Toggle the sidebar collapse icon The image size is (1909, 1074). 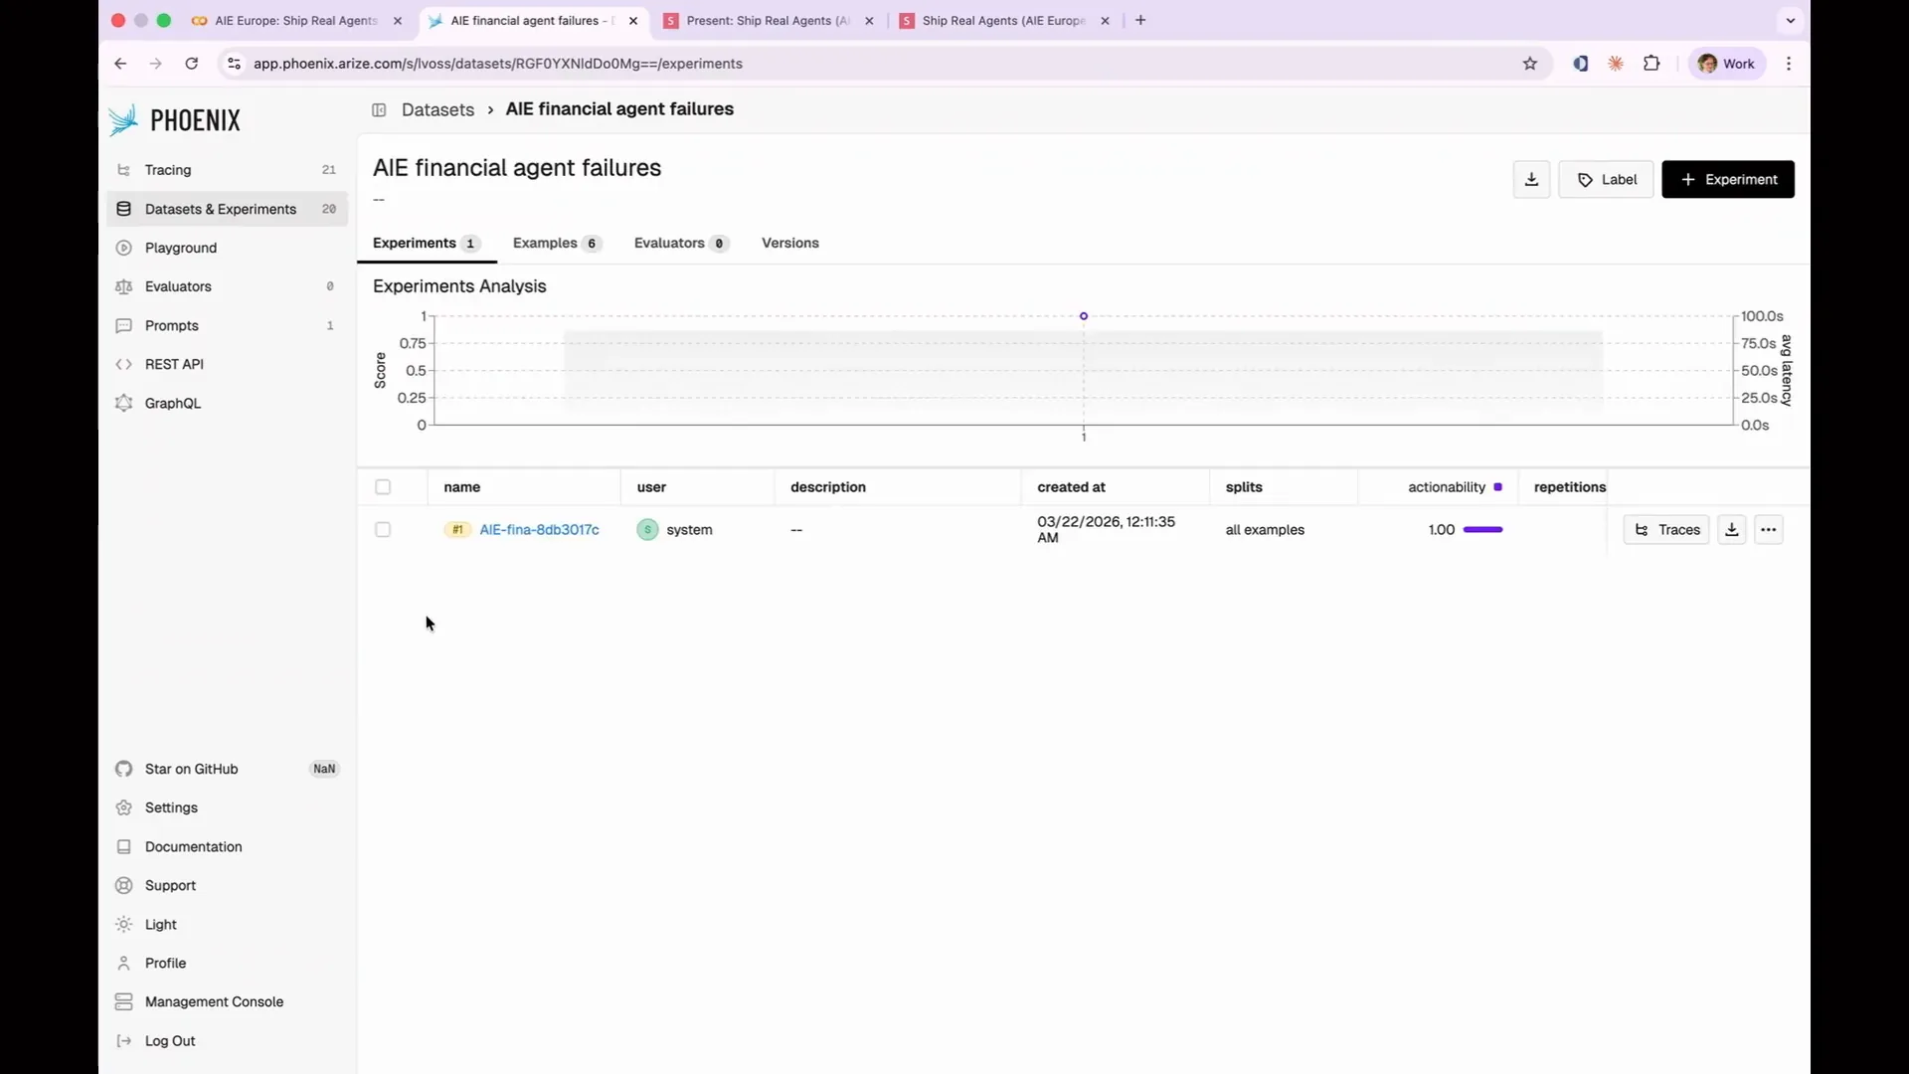[x=379, y=109]
